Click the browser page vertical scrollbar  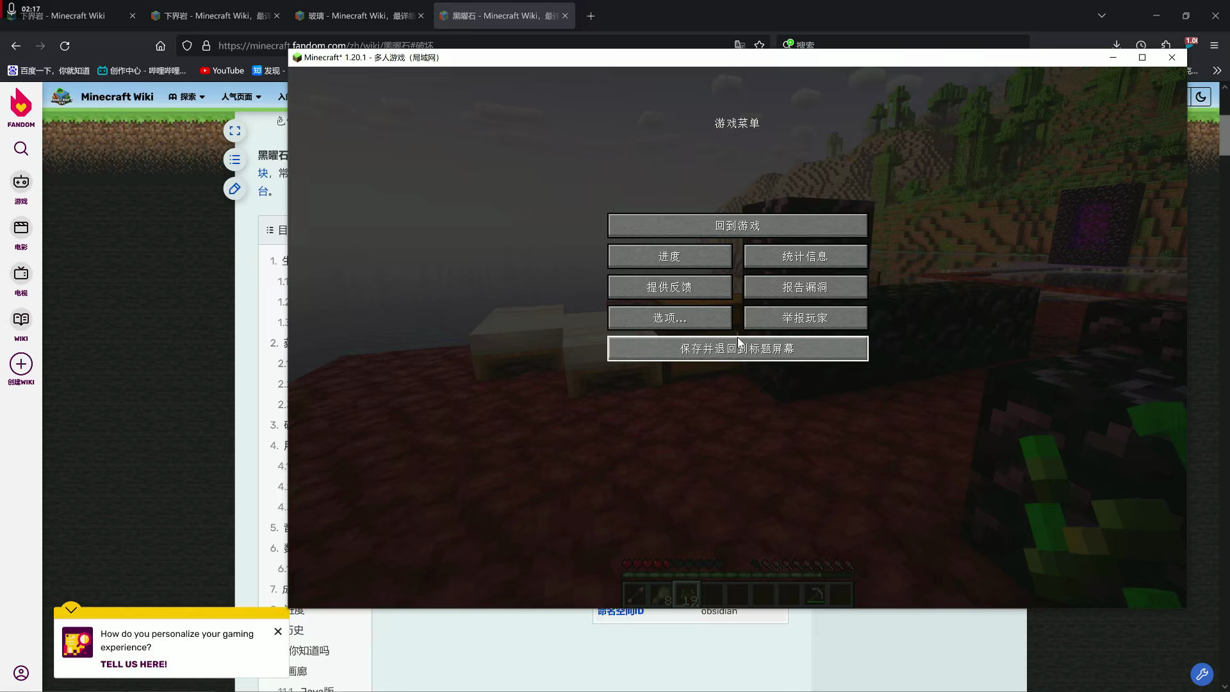tap(1224, 135)
